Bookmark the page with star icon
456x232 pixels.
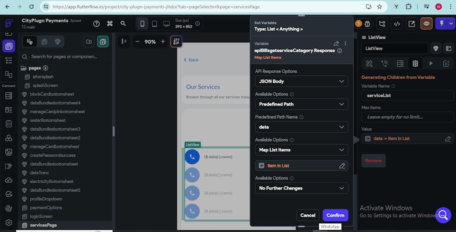[379, 6]
